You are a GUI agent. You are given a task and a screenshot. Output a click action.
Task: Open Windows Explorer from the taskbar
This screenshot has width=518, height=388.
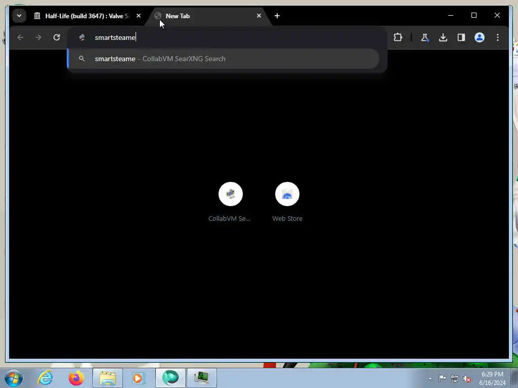click(107, 378)
